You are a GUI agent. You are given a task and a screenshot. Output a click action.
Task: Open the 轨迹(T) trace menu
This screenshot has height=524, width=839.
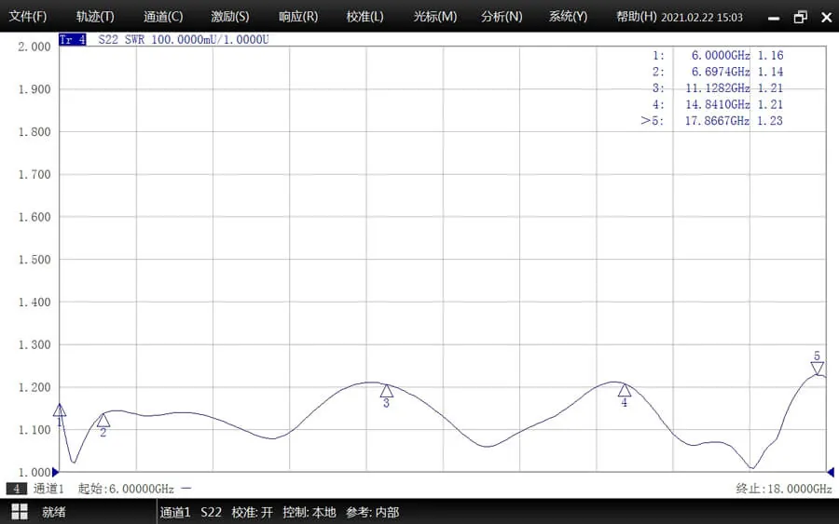click(95, 17)
